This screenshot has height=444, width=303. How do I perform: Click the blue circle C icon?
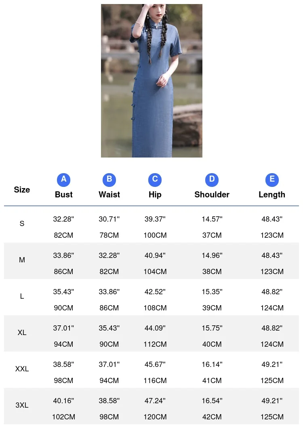155,180
